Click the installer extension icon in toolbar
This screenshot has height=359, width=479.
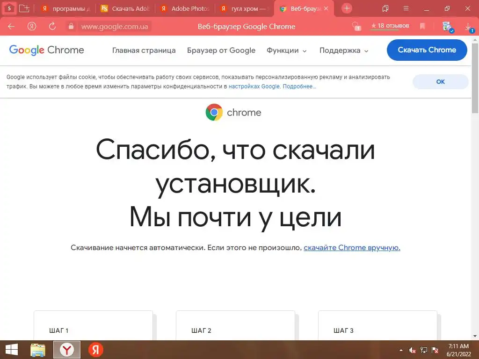click(x=448, y=27)
